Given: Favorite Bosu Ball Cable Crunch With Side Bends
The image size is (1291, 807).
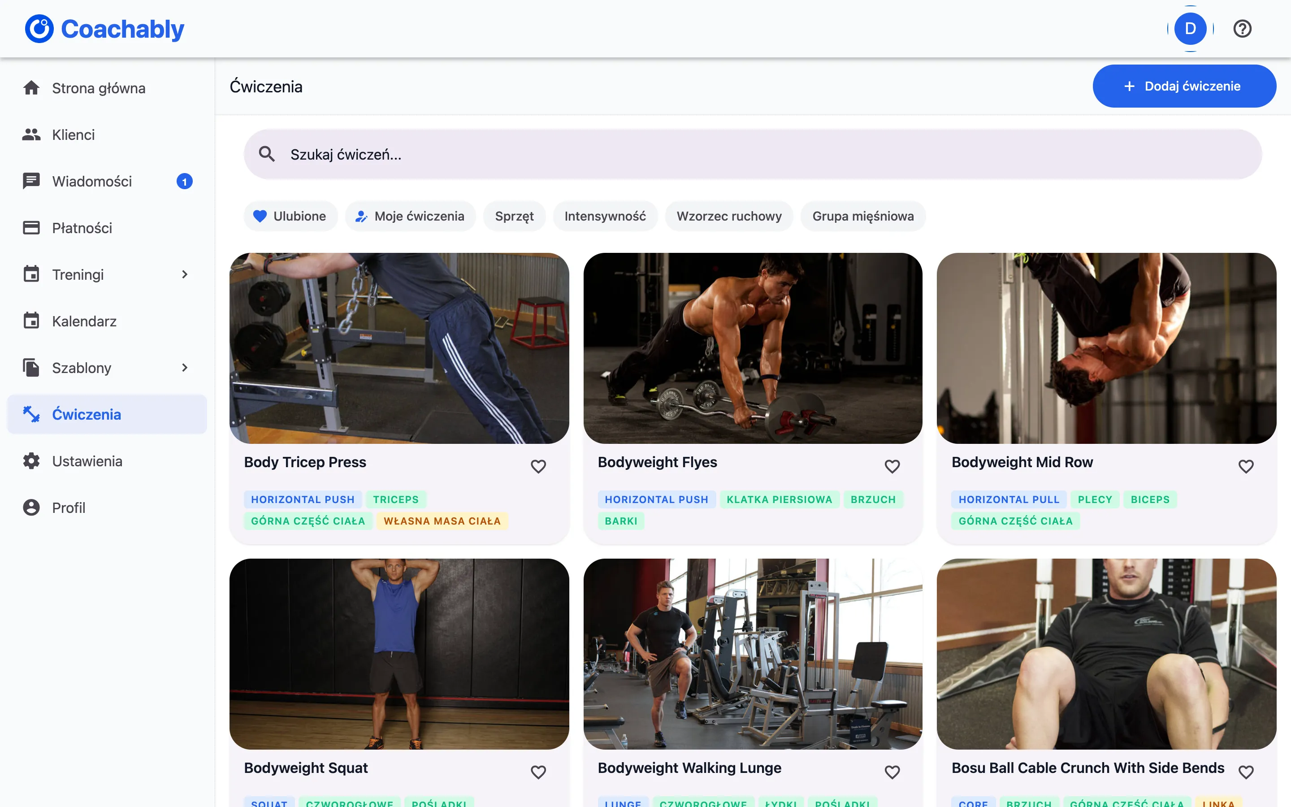Looking at the screenshot, I should coord(1246,772).
